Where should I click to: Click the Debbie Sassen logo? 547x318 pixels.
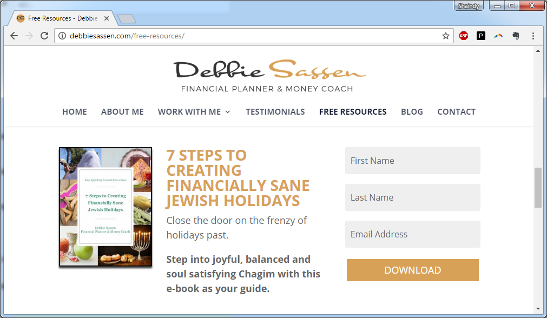point(269,76)
